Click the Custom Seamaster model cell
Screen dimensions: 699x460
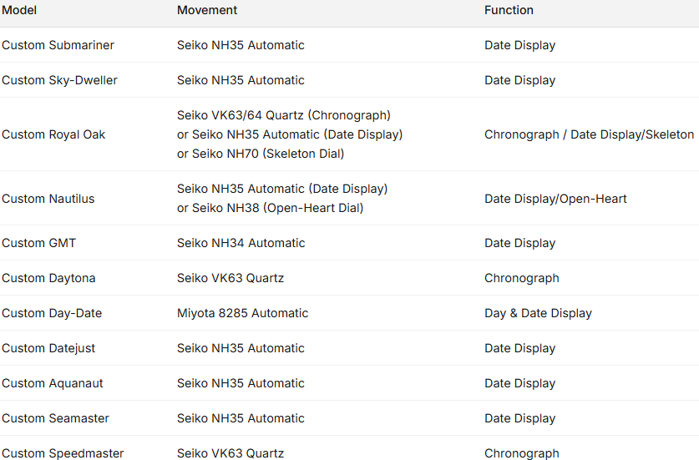[55, 418]
